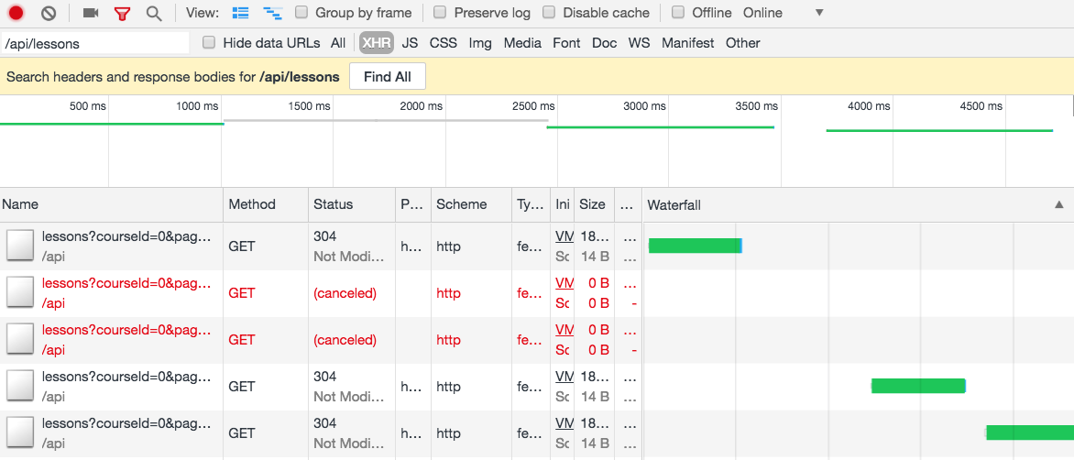Enable the Group by frame checkbox

[301, 13]
